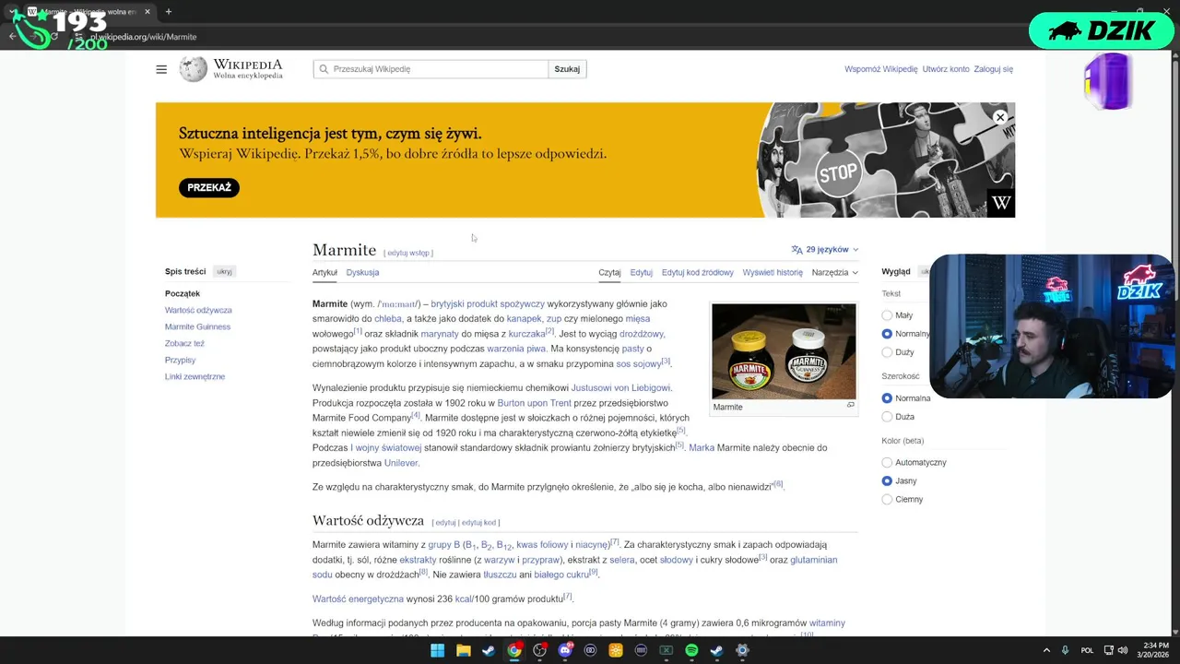Viewport: 1180px width, 664px height.
Task: Open volume control in system tray
Action: [1123, 650]
